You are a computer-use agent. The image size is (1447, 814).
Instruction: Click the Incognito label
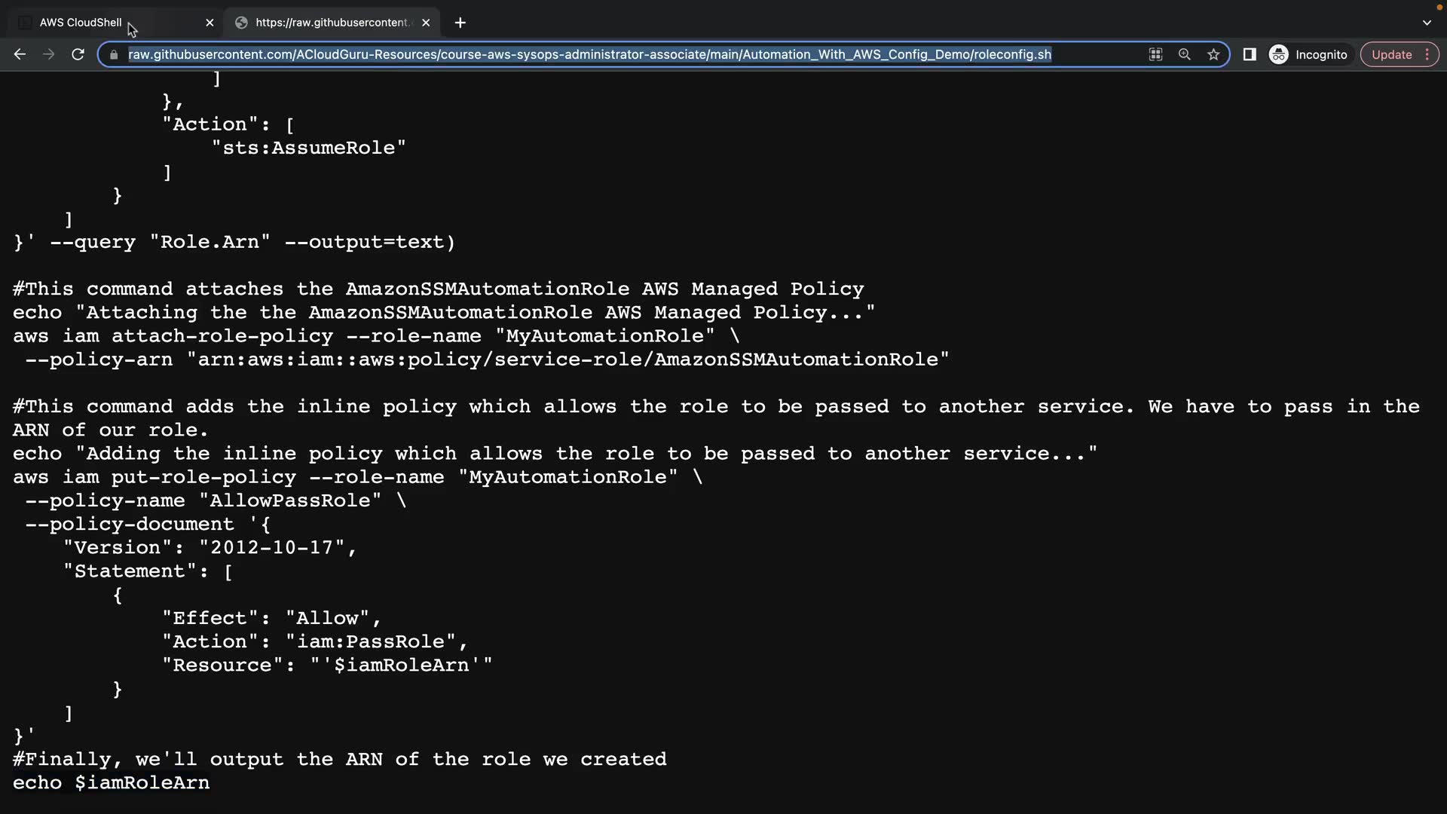[x=1321, y=54]
